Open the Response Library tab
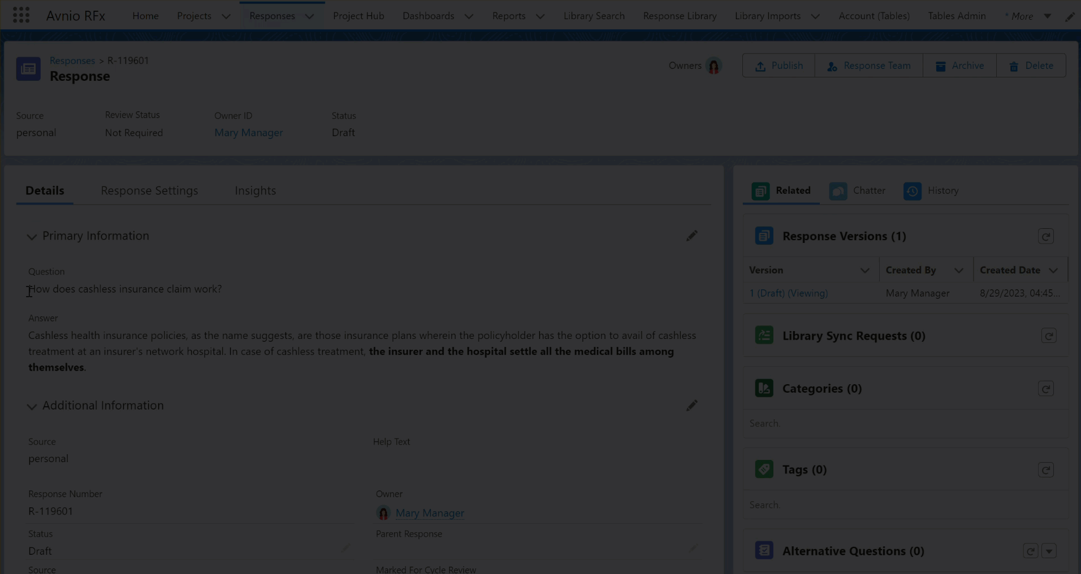Screen dimensions: 1081x574 [x=680, y=16]
